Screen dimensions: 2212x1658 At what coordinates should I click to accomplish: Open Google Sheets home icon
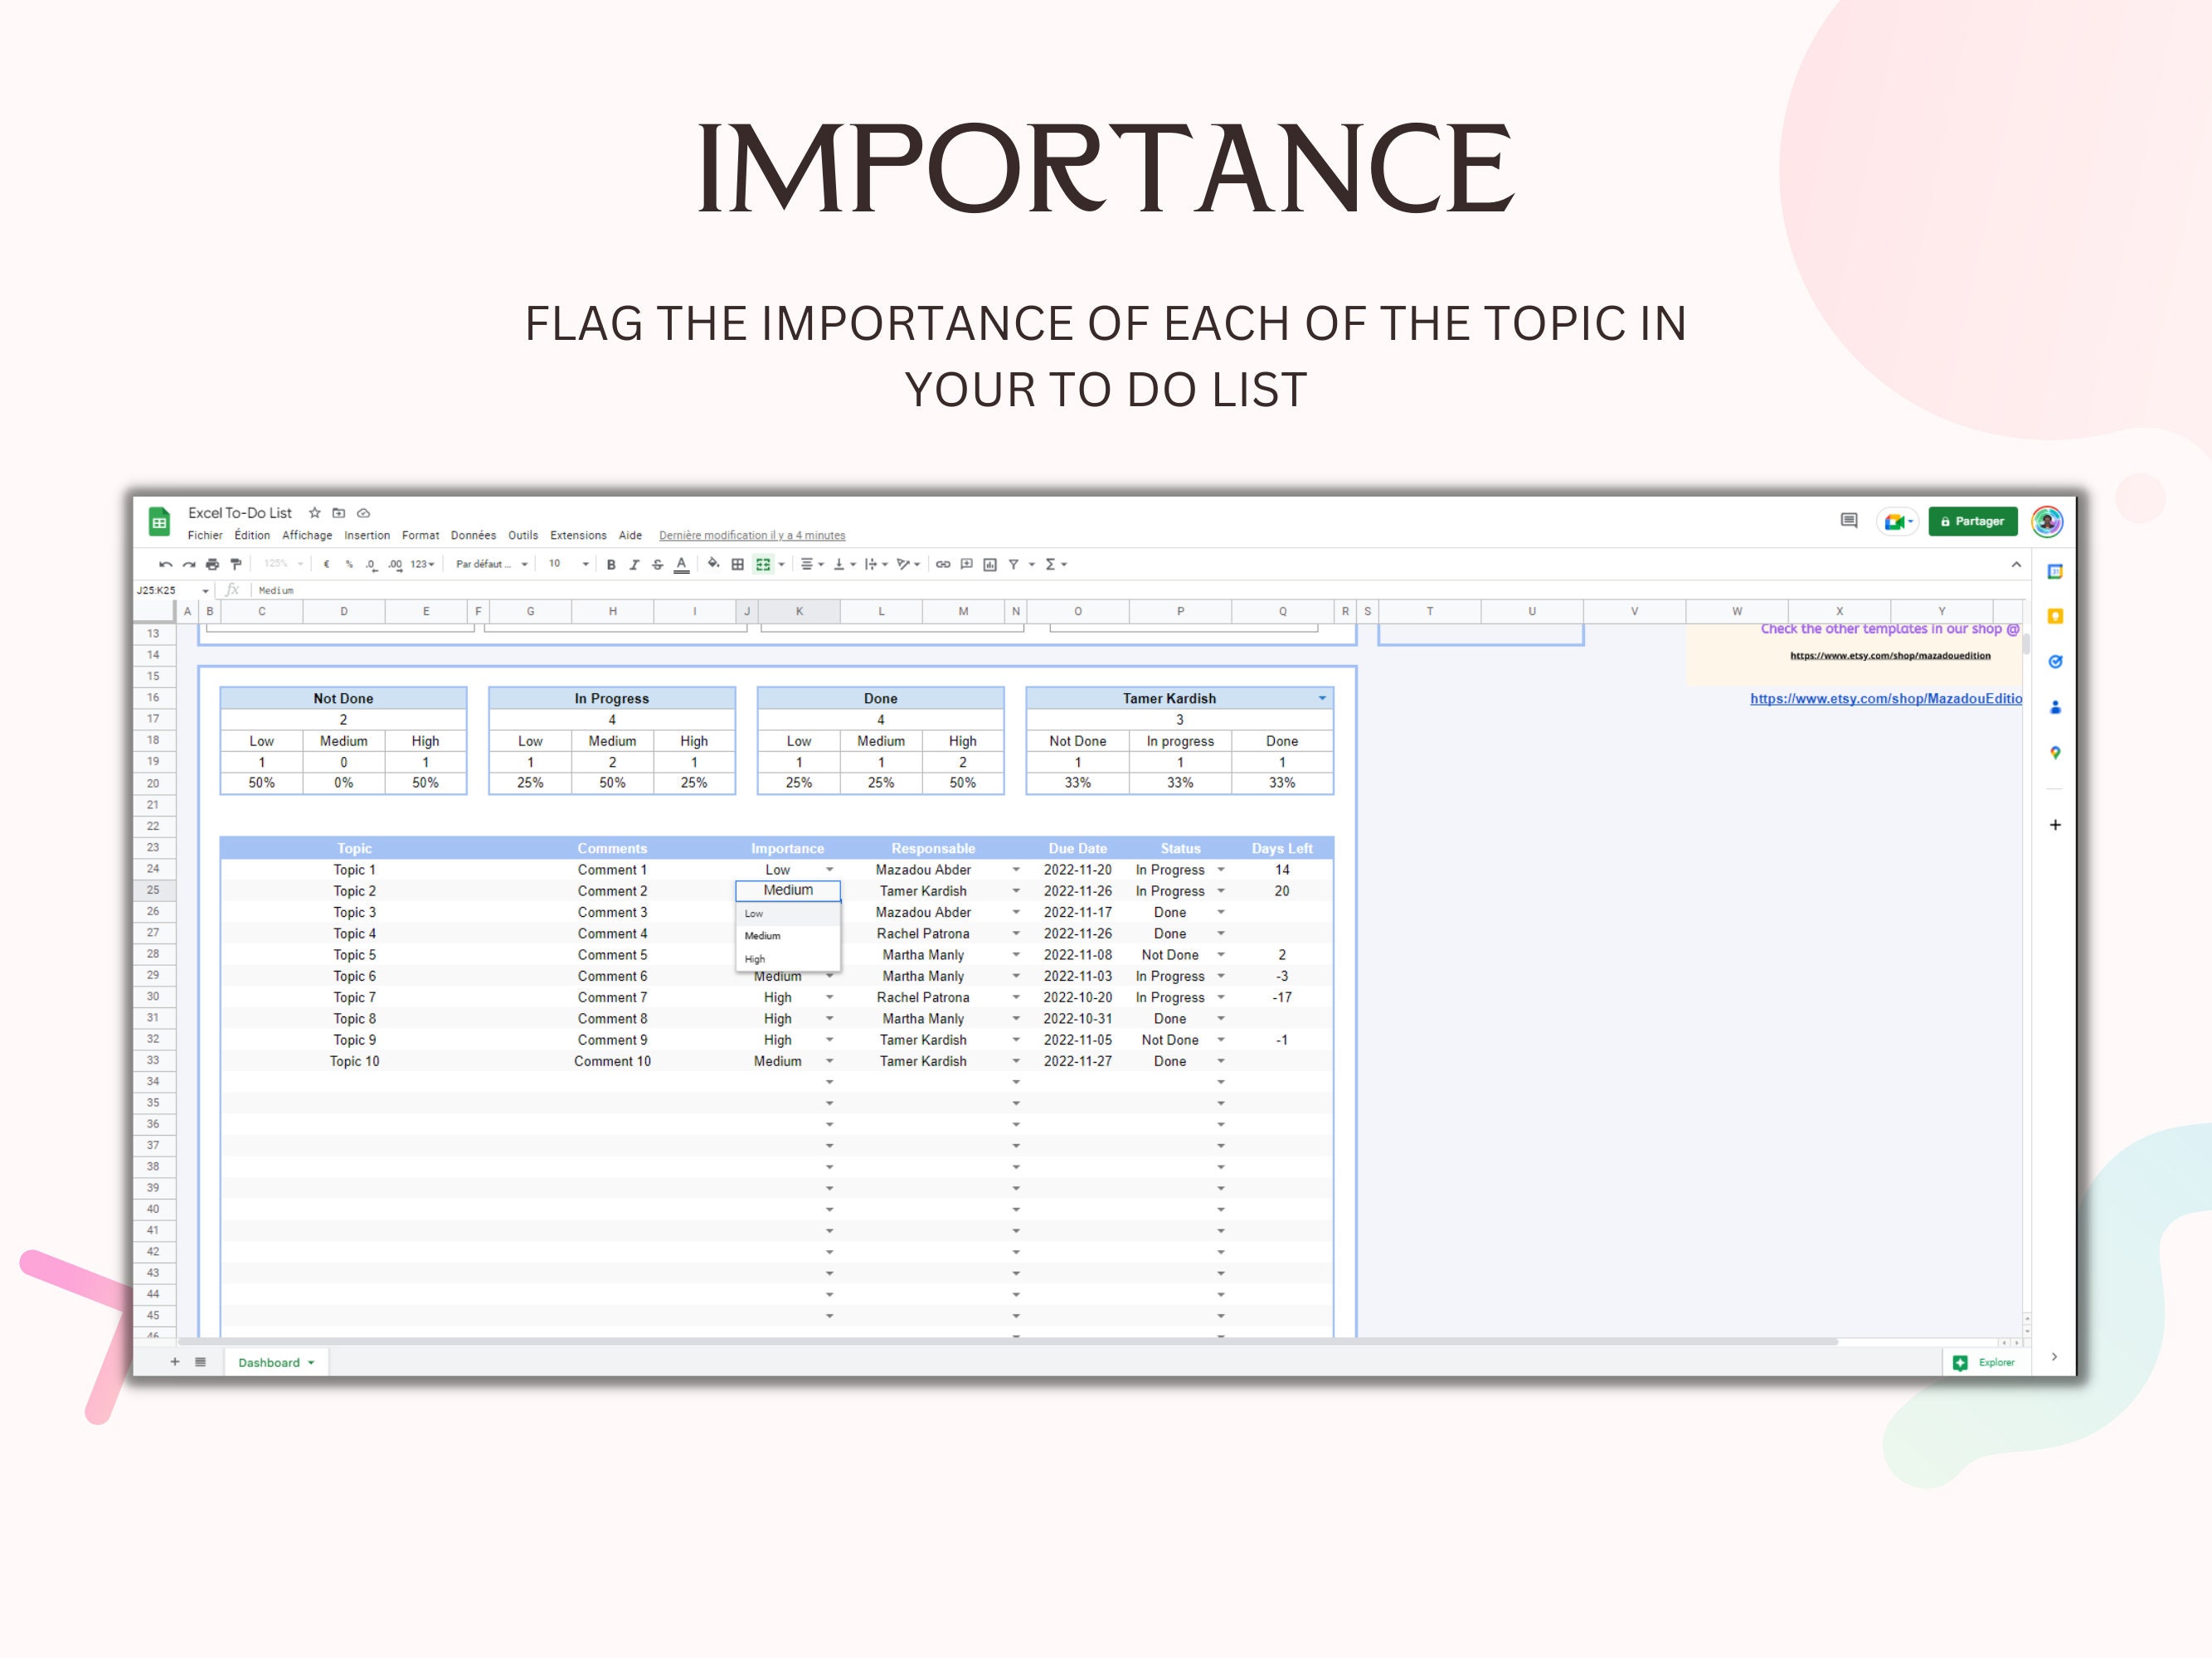coord(159,523)
